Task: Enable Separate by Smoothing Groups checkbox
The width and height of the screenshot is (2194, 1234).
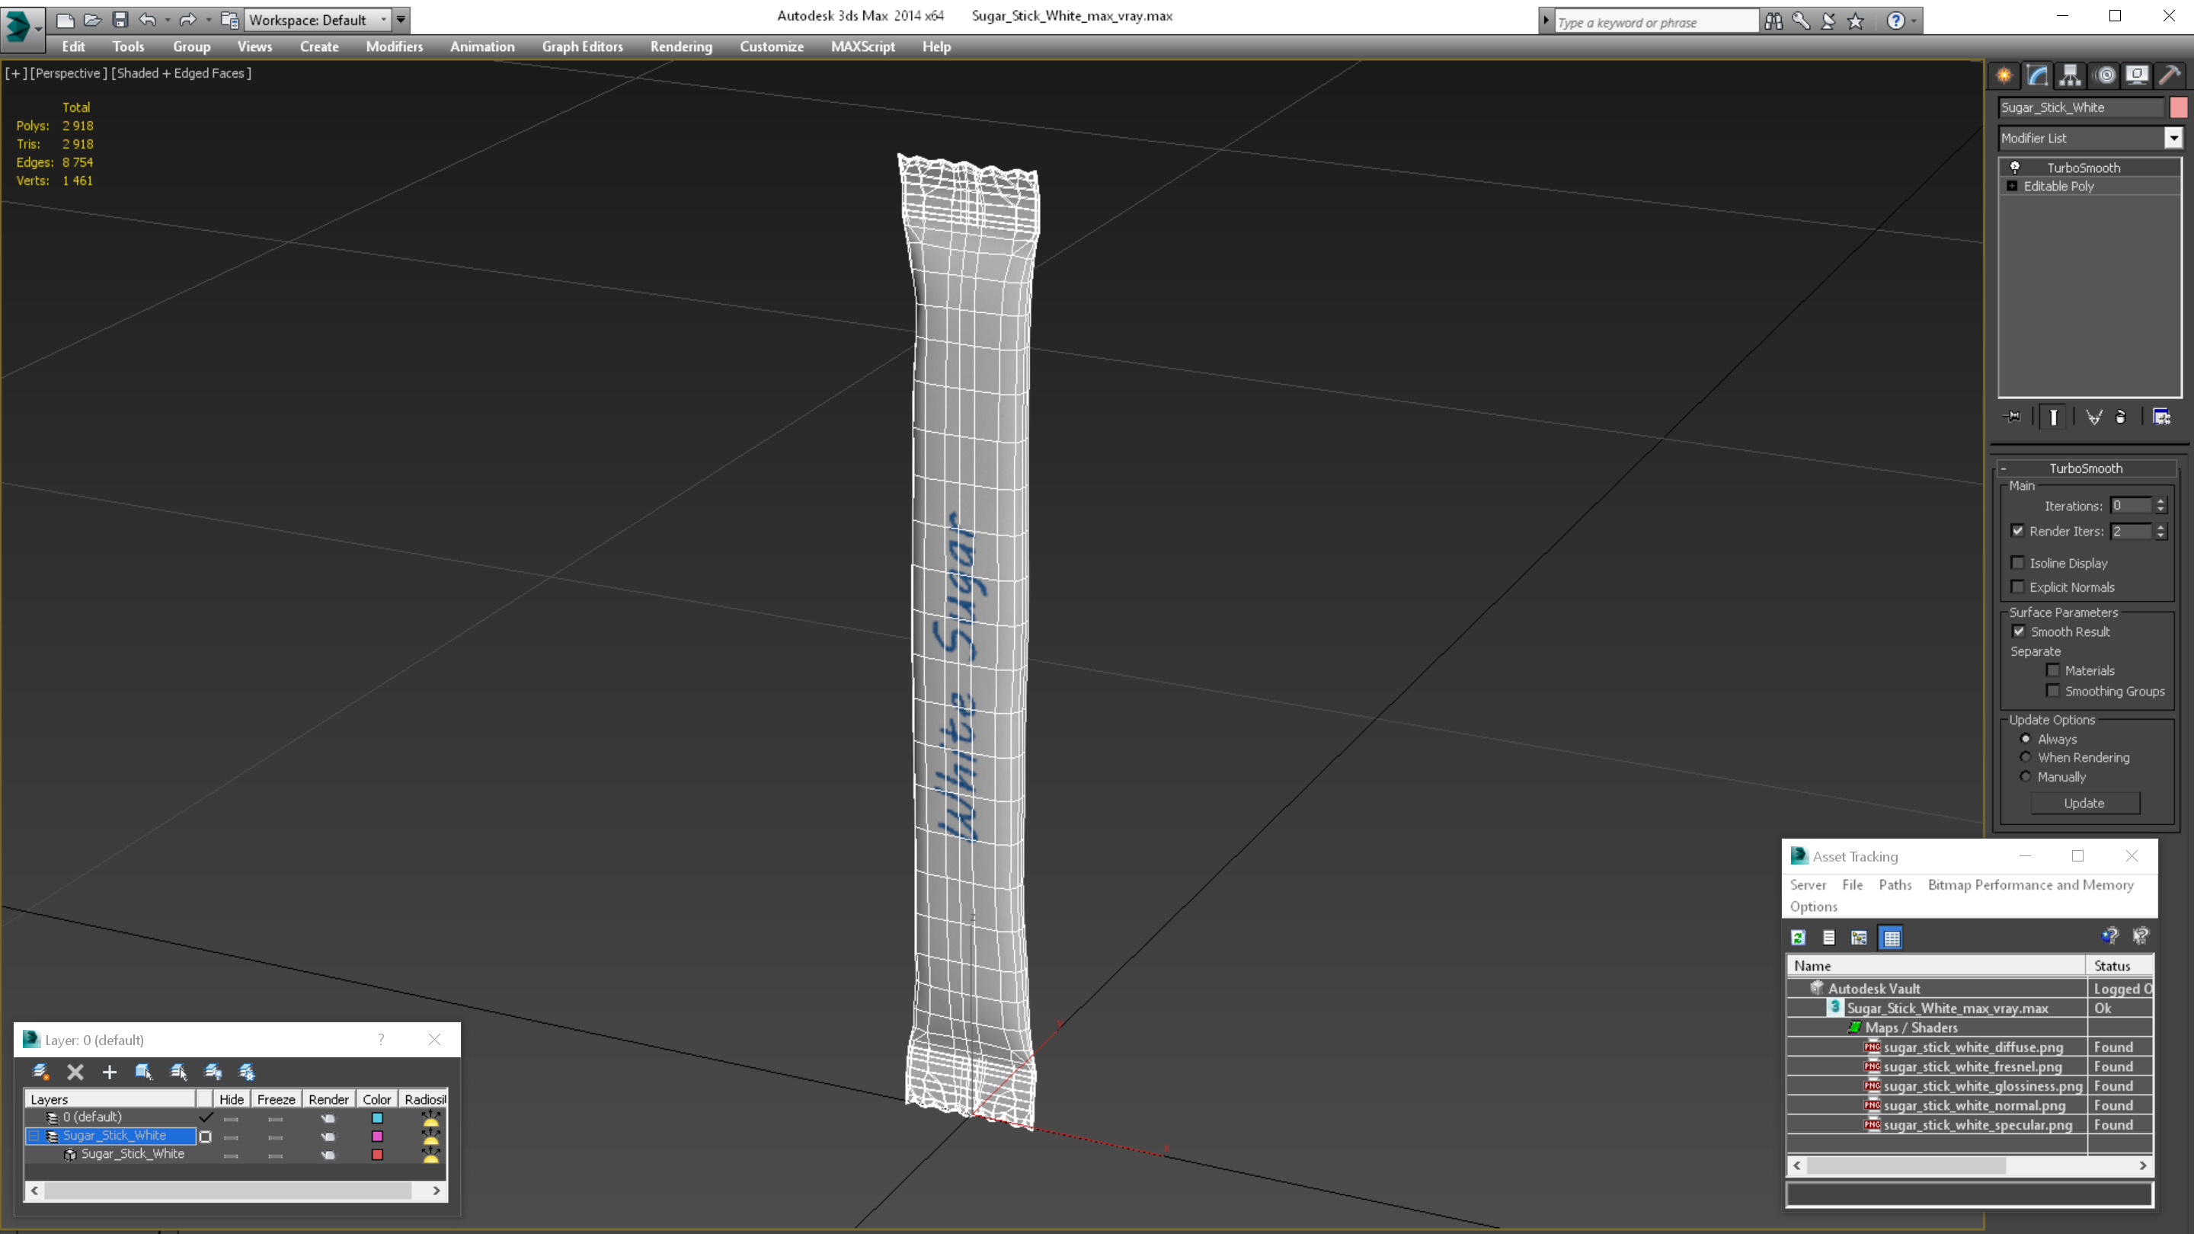Action: [2052, 691]
